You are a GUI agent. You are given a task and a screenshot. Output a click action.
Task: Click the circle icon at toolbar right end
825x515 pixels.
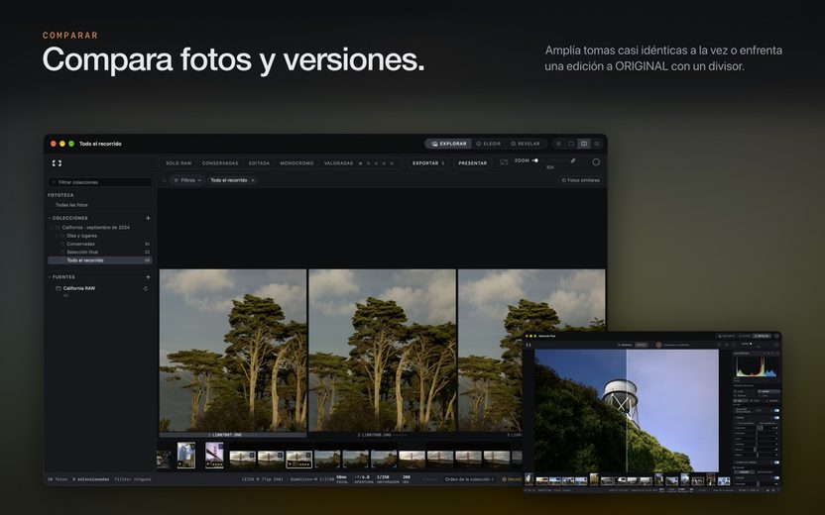596,162
